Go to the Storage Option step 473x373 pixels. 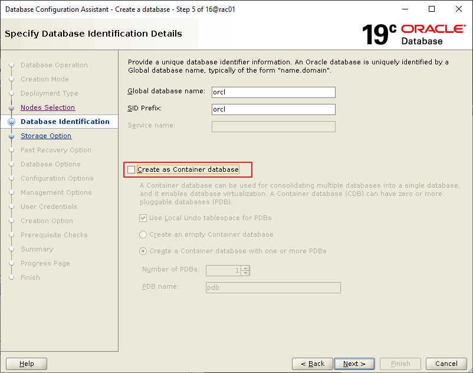pyautogui.click(x=46, y=136)
